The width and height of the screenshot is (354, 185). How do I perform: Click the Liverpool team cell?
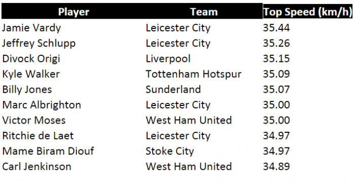pyautogui.click(x=168, y=59)
